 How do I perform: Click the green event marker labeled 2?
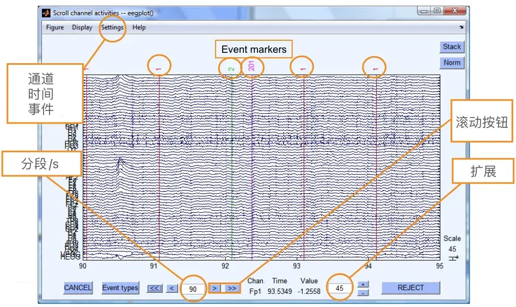[232, 69]
